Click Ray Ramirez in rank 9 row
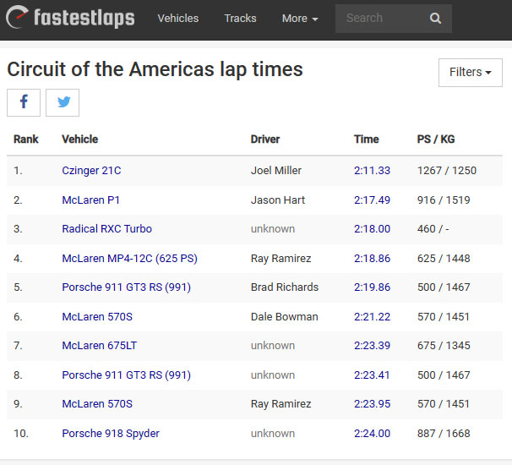 (281, 404)
